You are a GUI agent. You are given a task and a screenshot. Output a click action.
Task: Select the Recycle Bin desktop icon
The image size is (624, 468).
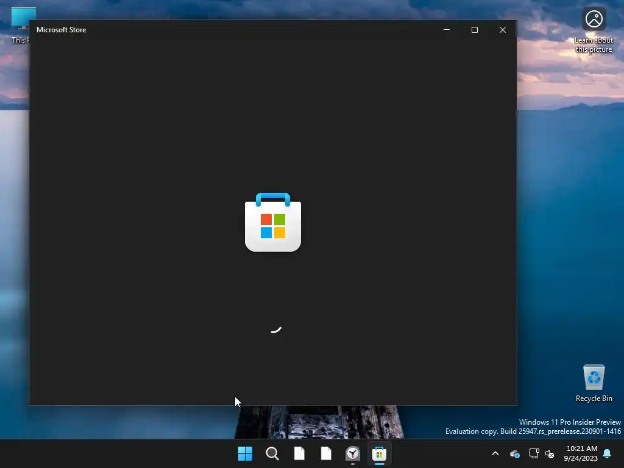click(x=594, y=383)
